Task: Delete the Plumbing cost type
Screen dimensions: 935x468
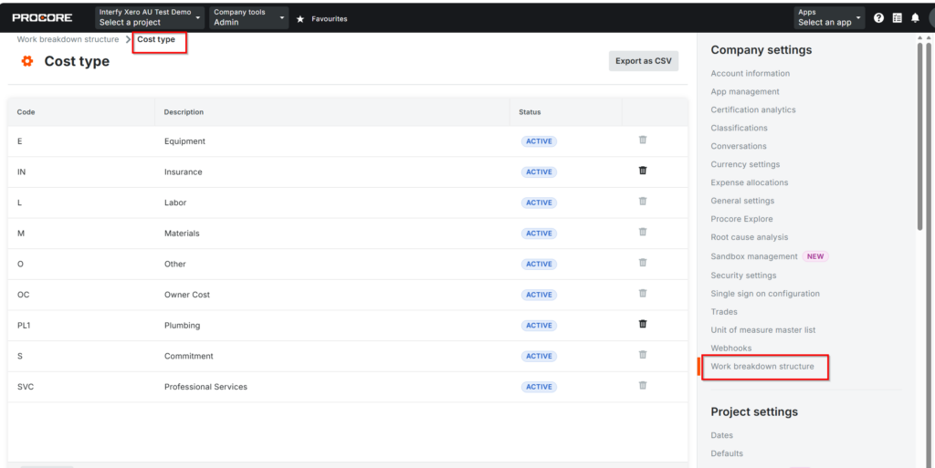Action: pos(643,324)
